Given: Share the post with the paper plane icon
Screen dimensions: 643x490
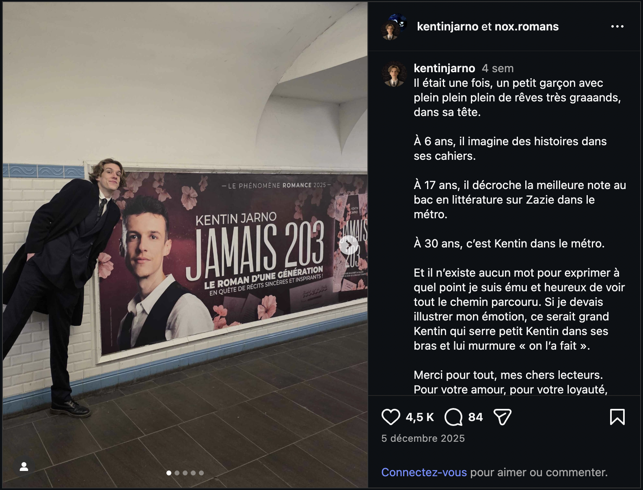Looking at the screenshot, I should coord(502,417).
